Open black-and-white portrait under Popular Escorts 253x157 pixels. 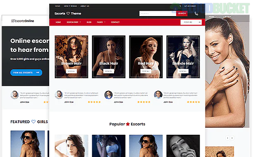(x=183, y=146)
